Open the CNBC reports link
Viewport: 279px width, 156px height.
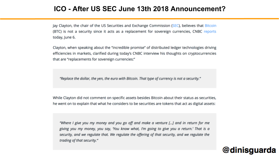(x=210, y=31)
